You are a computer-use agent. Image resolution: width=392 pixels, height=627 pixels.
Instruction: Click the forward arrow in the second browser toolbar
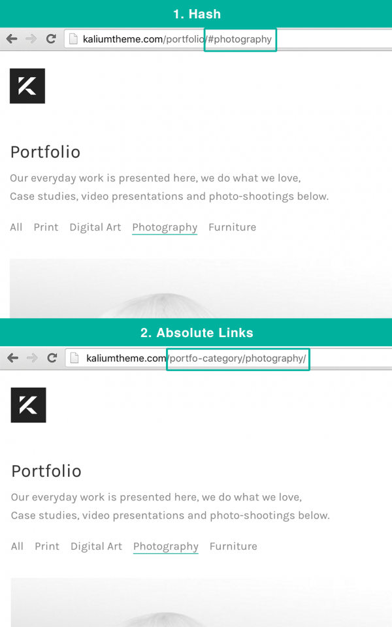pyautogui.click(x=31, y=358)
